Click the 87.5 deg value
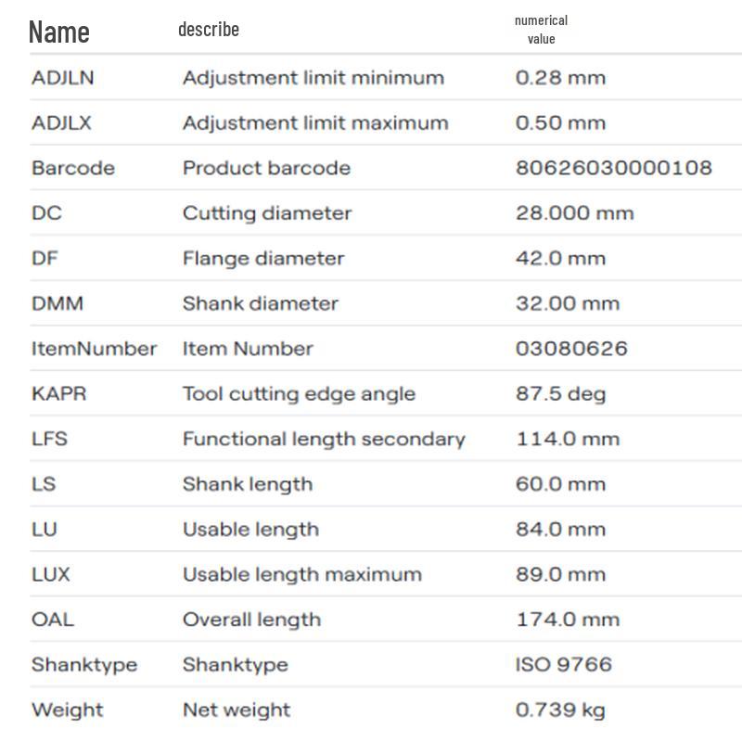This screenshot has width=742, height=742. tap(560, 394)
